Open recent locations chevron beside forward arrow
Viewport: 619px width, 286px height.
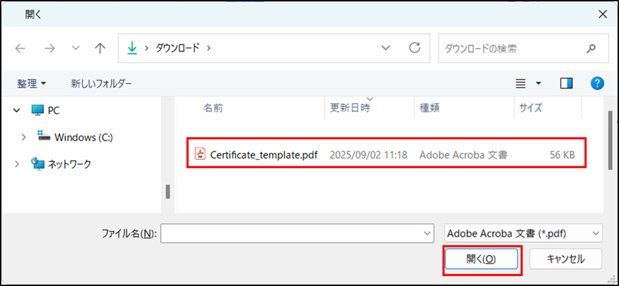pos(76,48)
